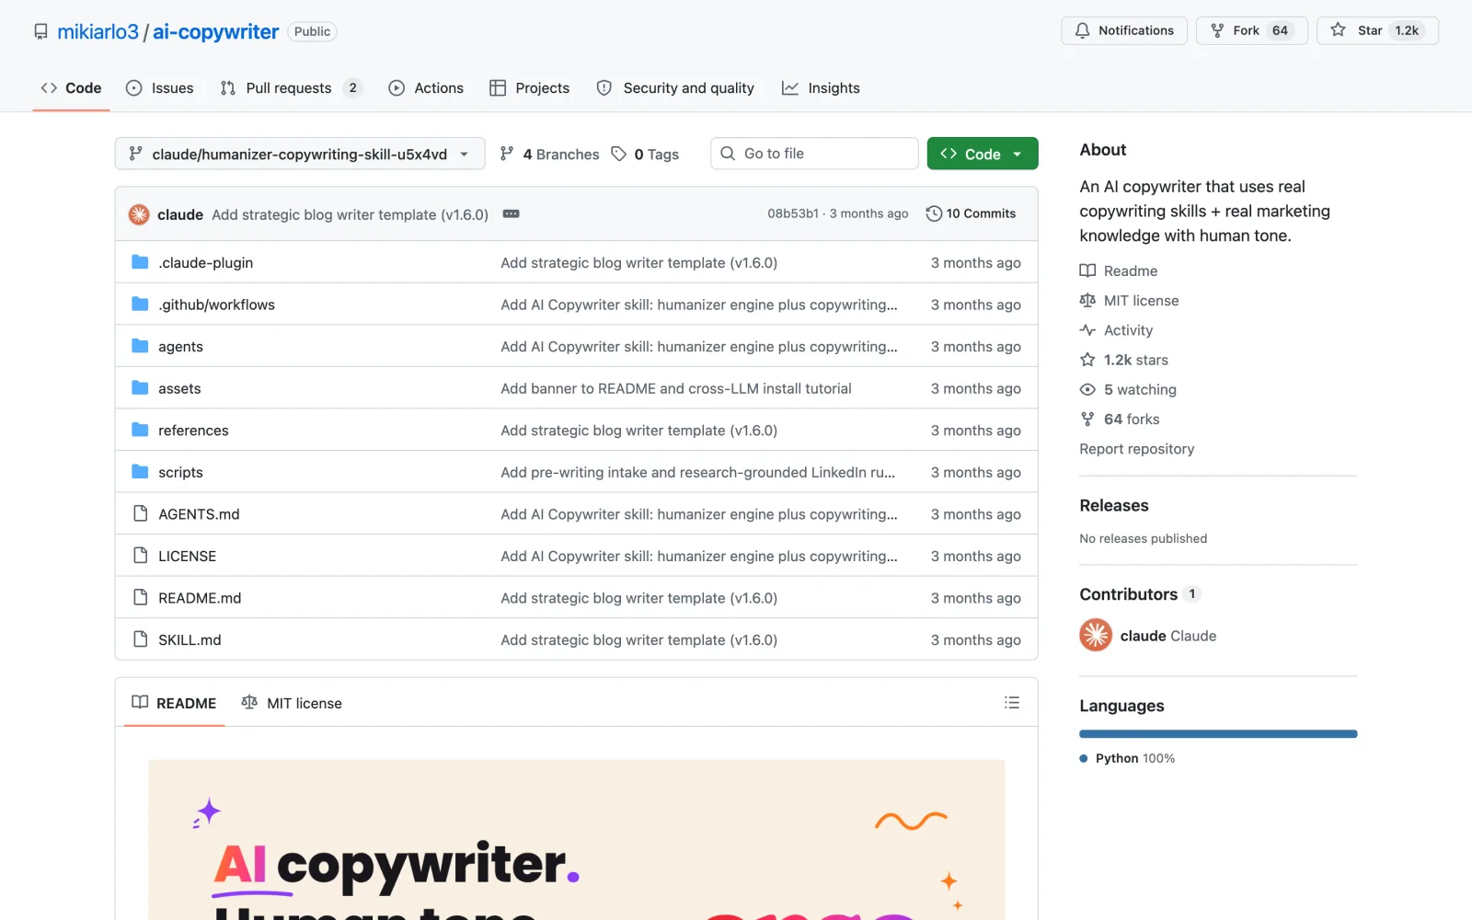
Task: Open the README.md file
Action: click(200, 598)
